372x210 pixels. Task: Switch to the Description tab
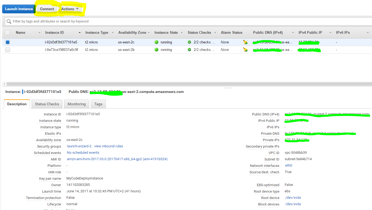click(x=17, y=104)
